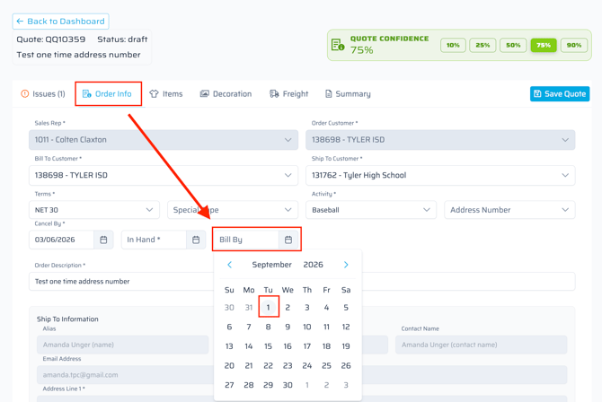Open the Ship To Customer dropdown
The height and width of the screenshot is (402, 602).
[440, 175]
